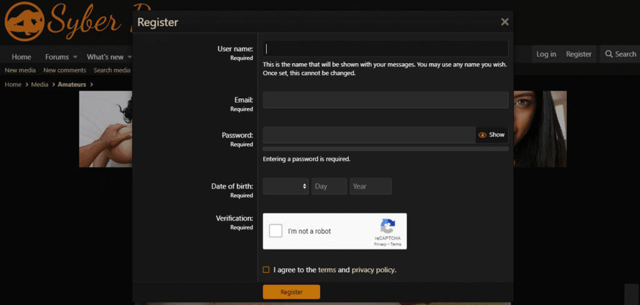Image resolution: width=640 pixels, height=305 pixels.
Task: Click Log in in the header
Action: click(x=546, y=54)
